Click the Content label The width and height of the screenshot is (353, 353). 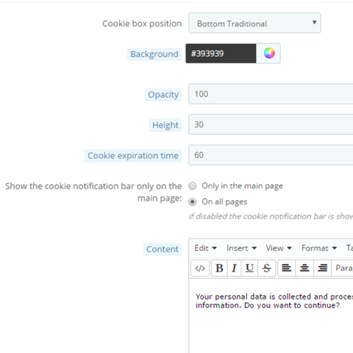pyautogui.click(x=162, y=249)
